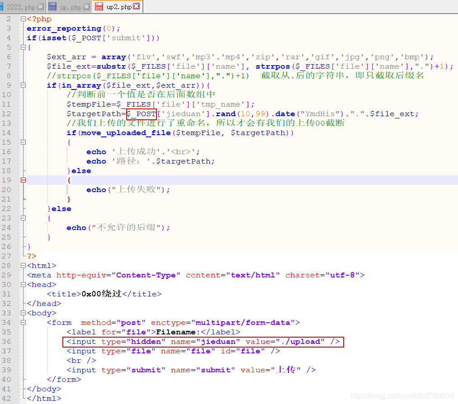This screenshot has width=458, height=404.
Task: Collapse the red fold marker on line 19
Action: 23,180
